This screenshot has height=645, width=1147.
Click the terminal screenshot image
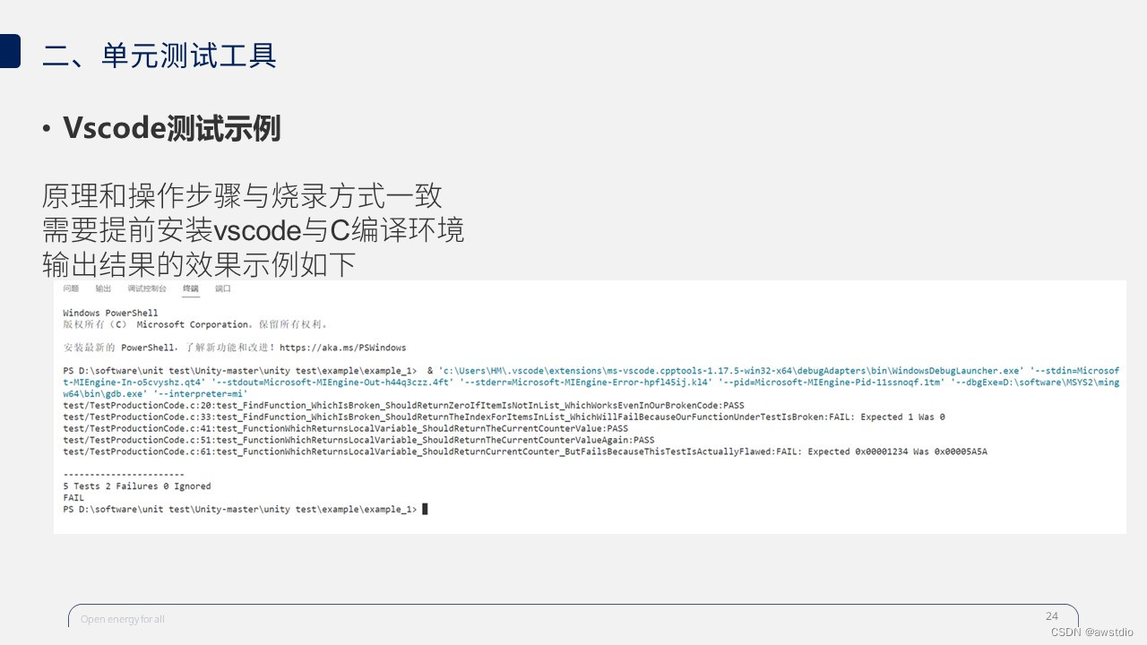pos(591,408)
